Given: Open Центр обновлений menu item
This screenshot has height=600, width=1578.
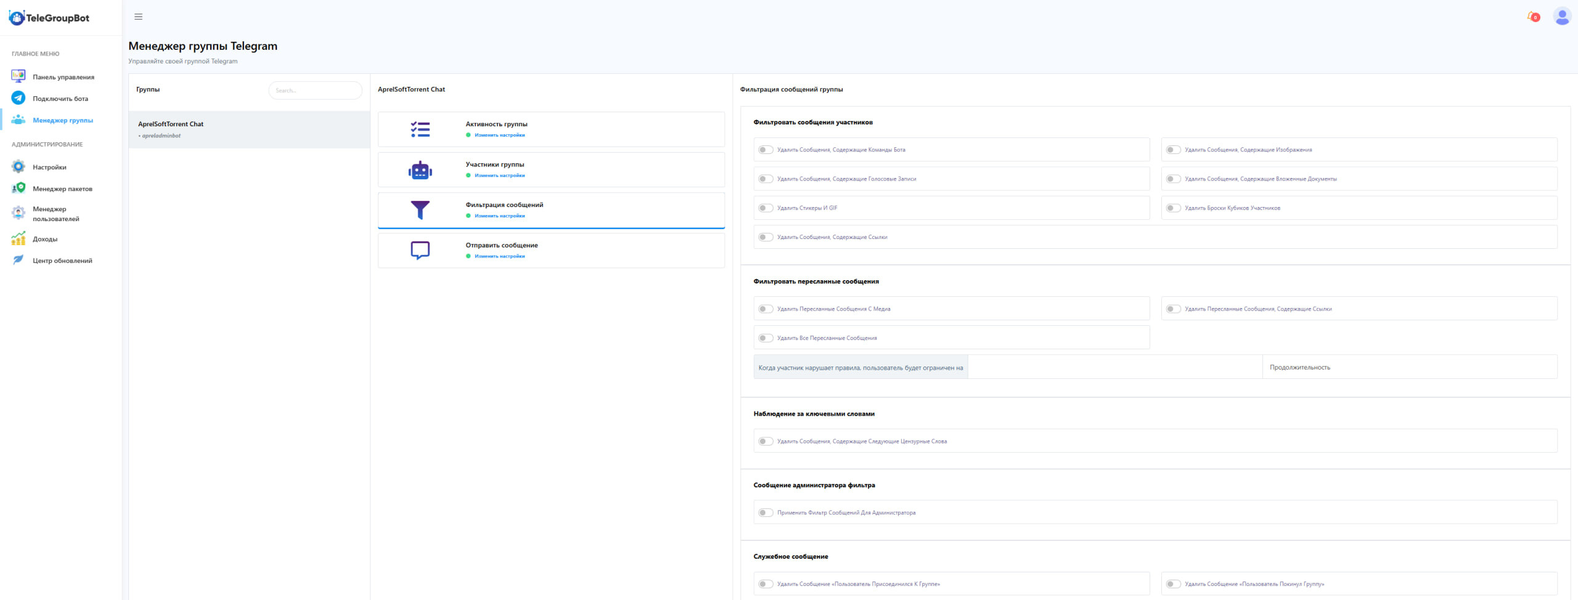Looking at the screenshot, I should (62, 261).
